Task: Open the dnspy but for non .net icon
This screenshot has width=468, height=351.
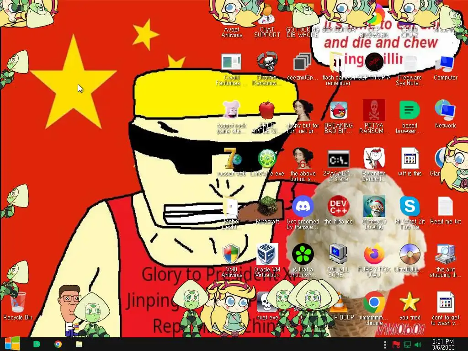Action: point(303,117)
